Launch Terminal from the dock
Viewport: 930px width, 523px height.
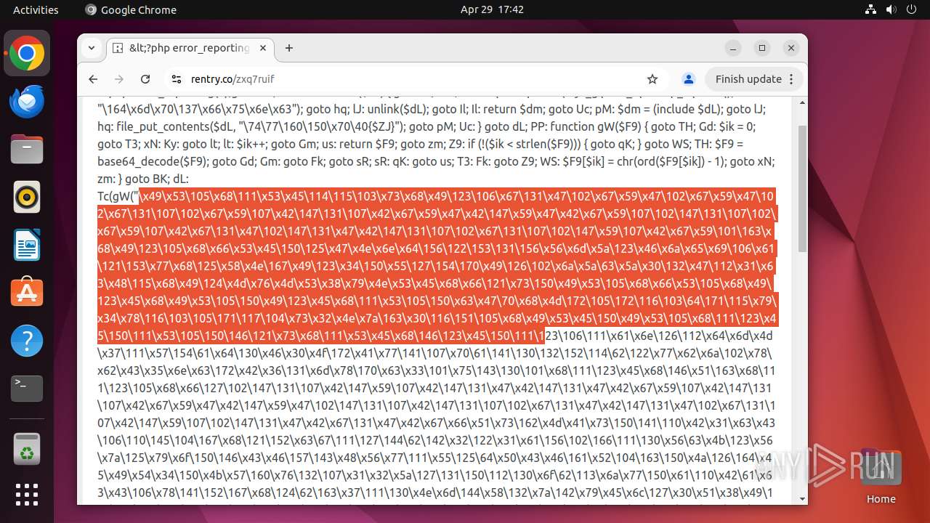click(x=27, y=389)
